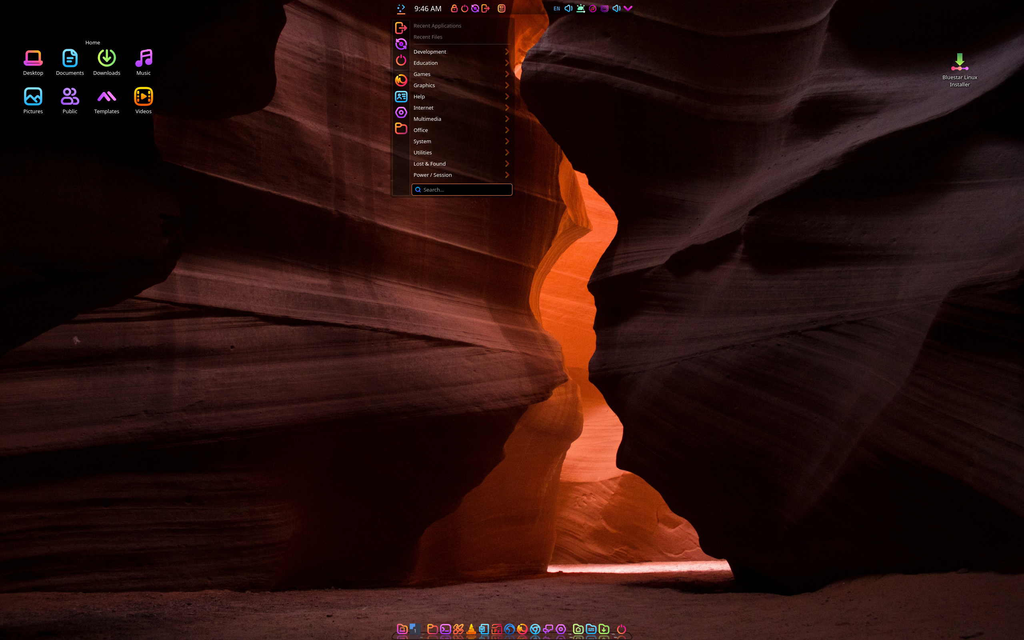Expand the Utilities submenu chevron
The image size is (1024, 640).
pos(506,152)
